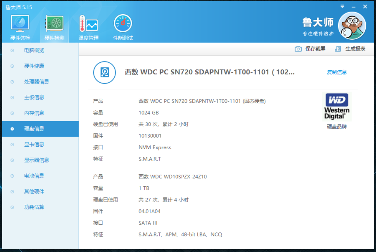Viewport: 376px width, 252px height.
Task: Open 内存信息 sidebar item
Action: tap(41, 113)
